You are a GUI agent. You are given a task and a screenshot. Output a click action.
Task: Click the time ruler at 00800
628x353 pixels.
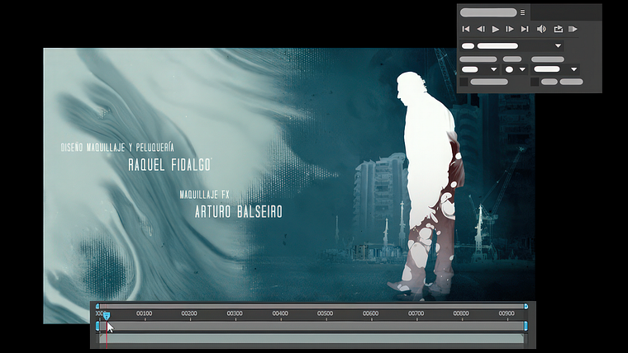click(x=461, y=313)
